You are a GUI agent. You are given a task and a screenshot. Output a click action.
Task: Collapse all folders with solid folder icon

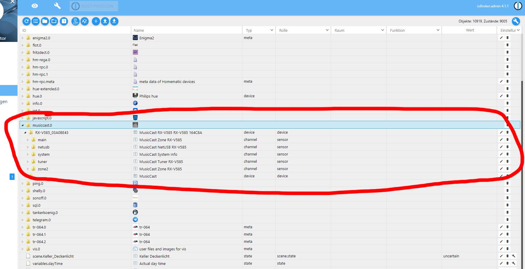[x=45, y=21]
